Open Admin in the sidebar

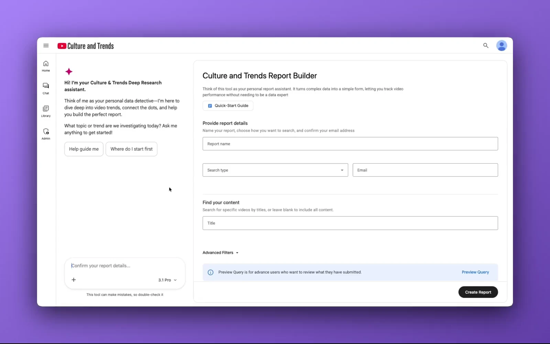tap(46, 134)
